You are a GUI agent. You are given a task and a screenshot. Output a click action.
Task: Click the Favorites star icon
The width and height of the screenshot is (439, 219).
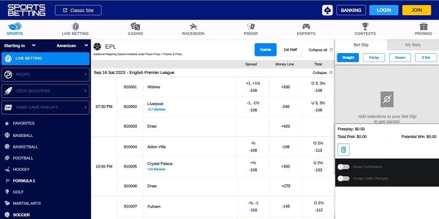click(7, 123)
